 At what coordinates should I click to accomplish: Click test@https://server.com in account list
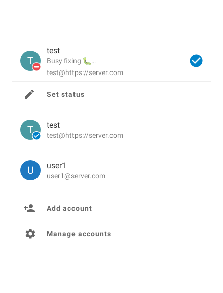(85, 136)
